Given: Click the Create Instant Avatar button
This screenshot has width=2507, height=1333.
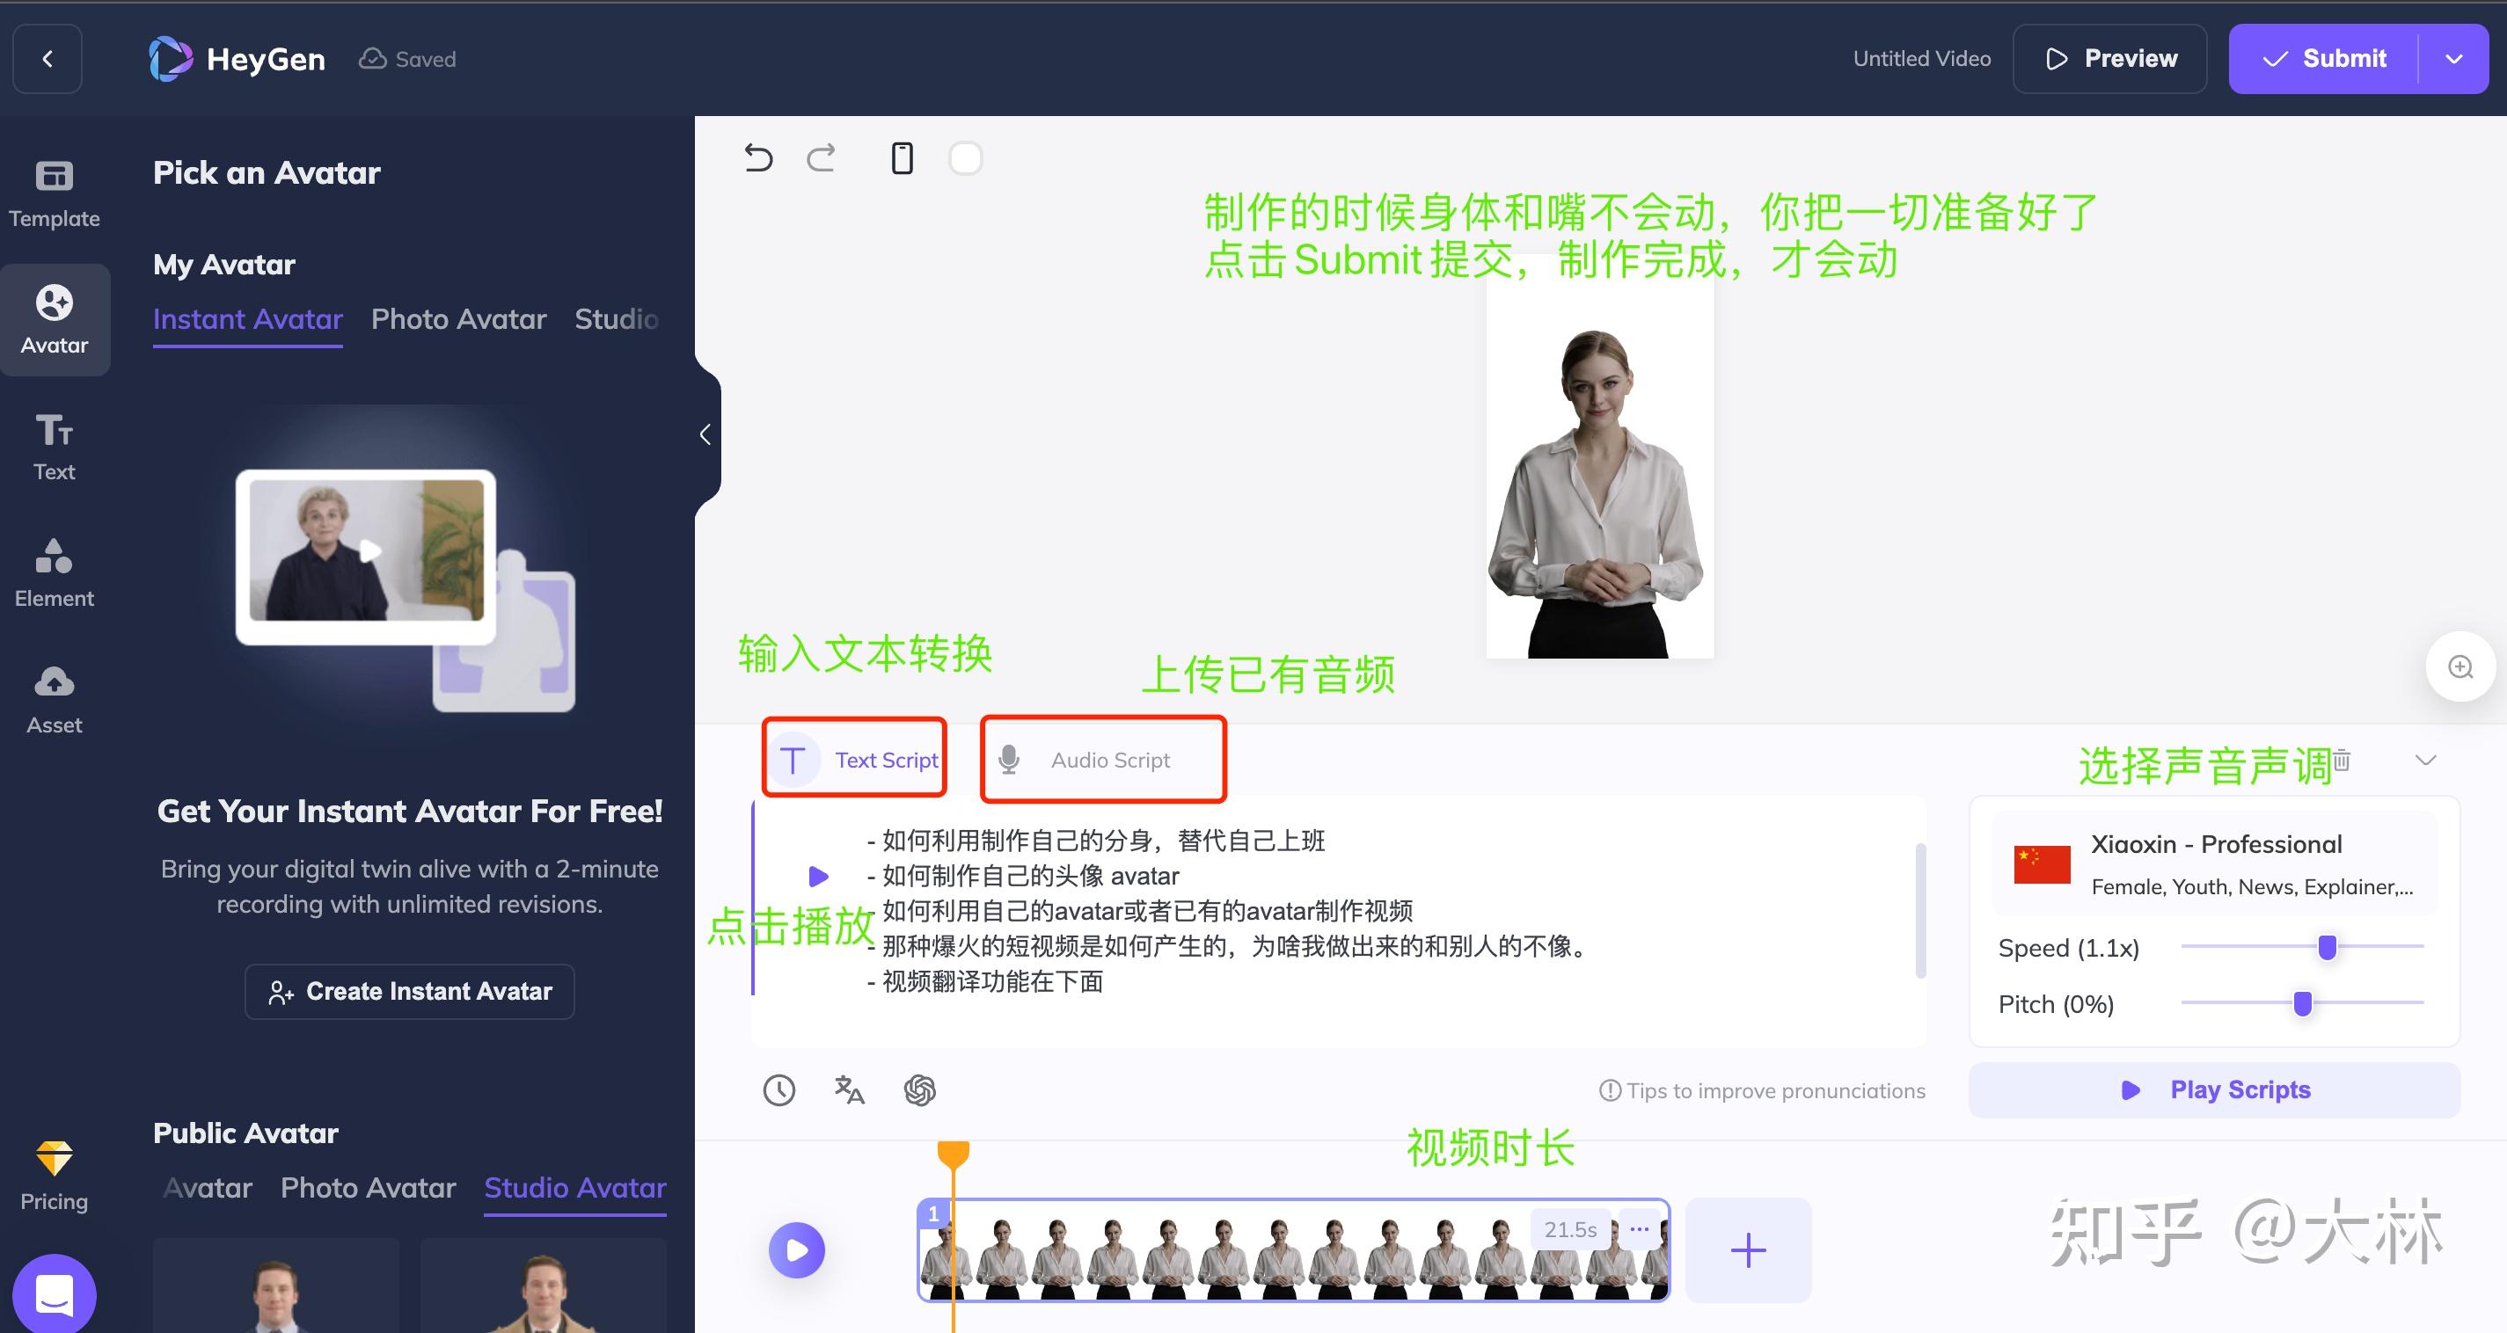Looking at the screenshot, I should click(x=409, y=990).
